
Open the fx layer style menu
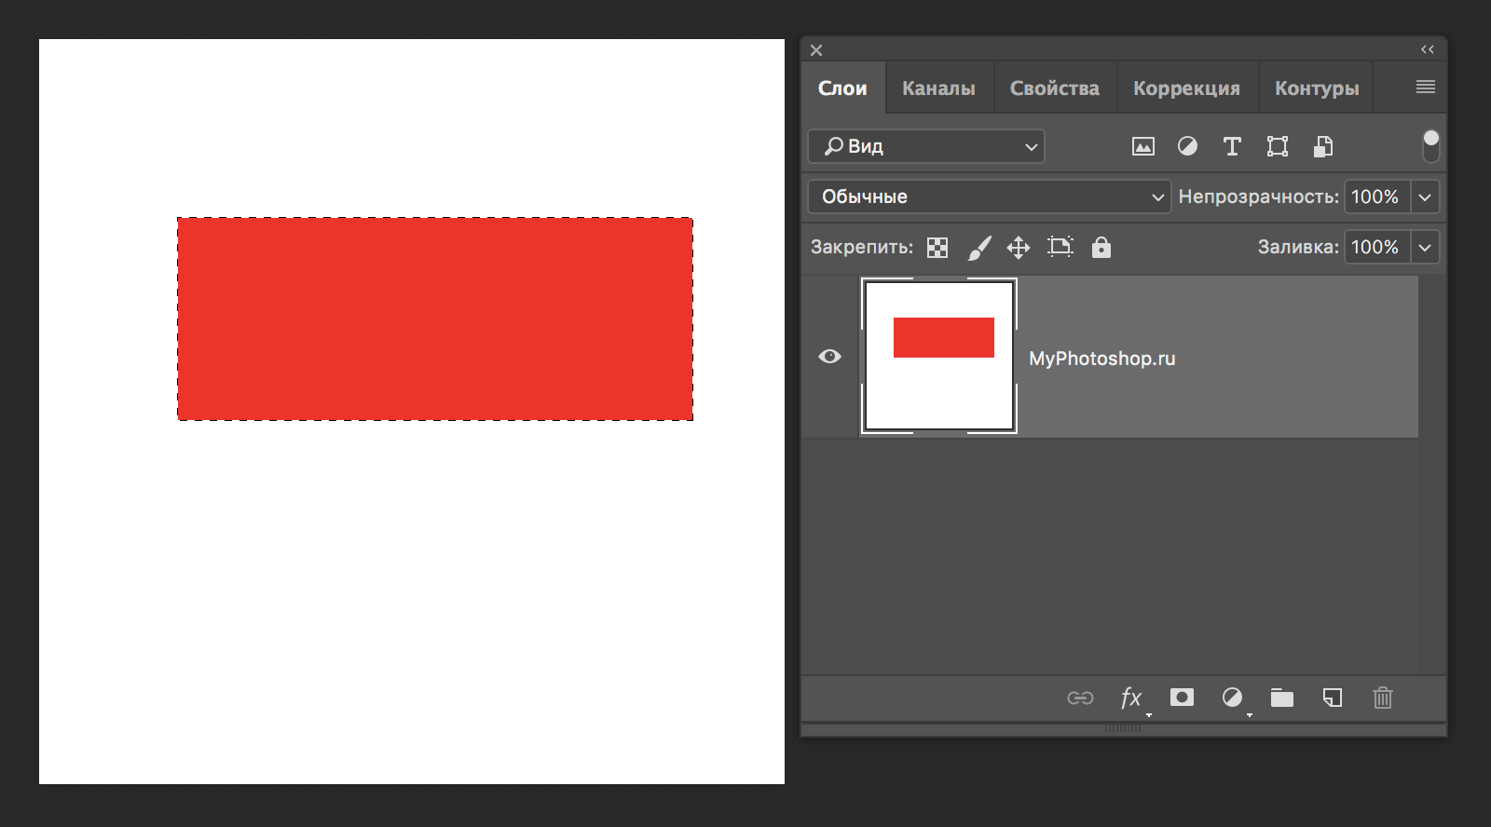pyautogui.click(x=1131, y=698)
